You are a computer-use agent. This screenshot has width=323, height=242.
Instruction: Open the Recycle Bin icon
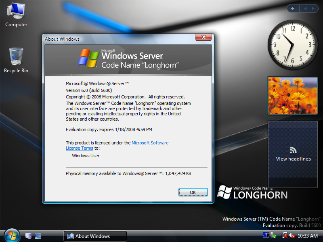(16, 60)
